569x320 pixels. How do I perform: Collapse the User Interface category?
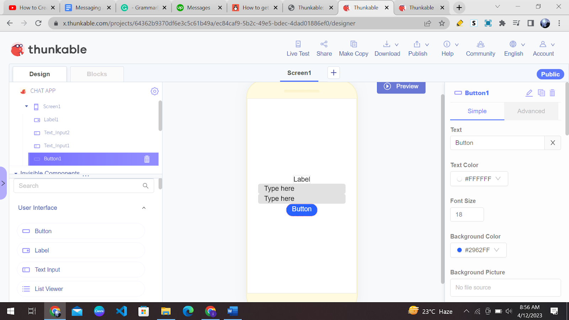144,208
